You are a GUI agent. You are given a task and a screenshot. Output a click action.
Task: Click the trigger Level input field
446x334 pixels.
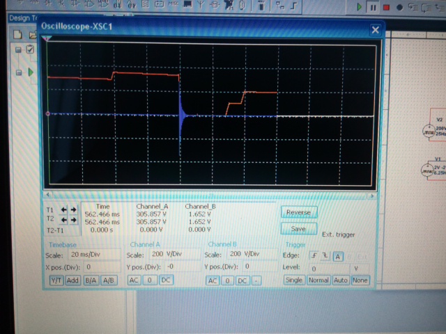(x=328, y=268)
